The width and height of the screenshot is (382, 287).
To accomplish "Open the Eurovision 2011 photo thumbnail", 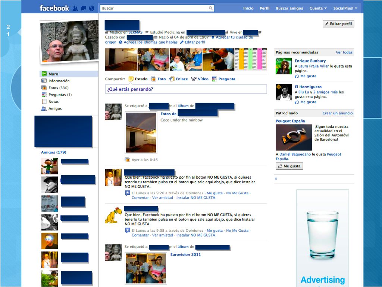I will (x=146, y=268).
